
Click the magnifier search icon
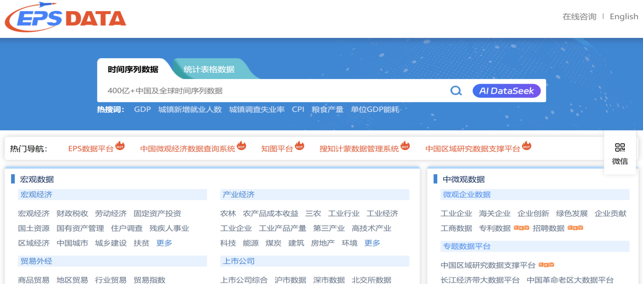[x=456, y=91]
